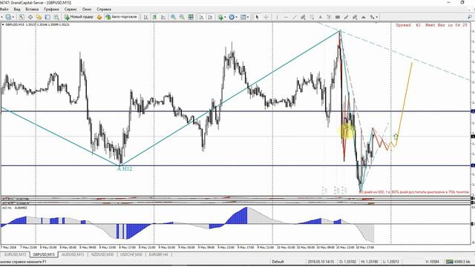Click the status bar date 2018.05.10 14:15
This screenshot has height=267, width=475.
coord(321,262)
